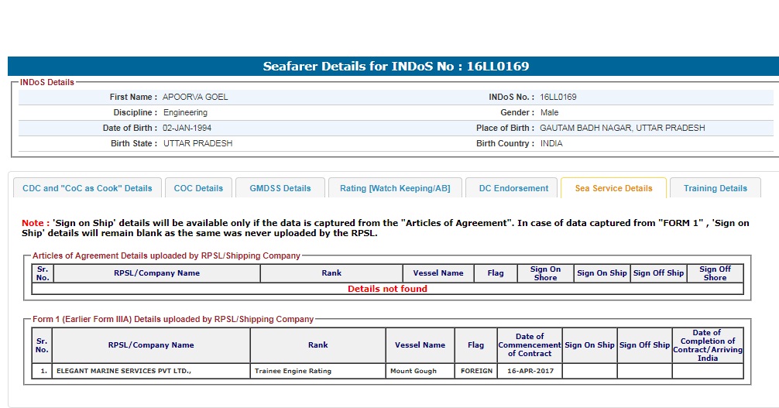779x408 pixels.
Task: Click the date of birth 02-JAN-1994
Action: [187, 128]
